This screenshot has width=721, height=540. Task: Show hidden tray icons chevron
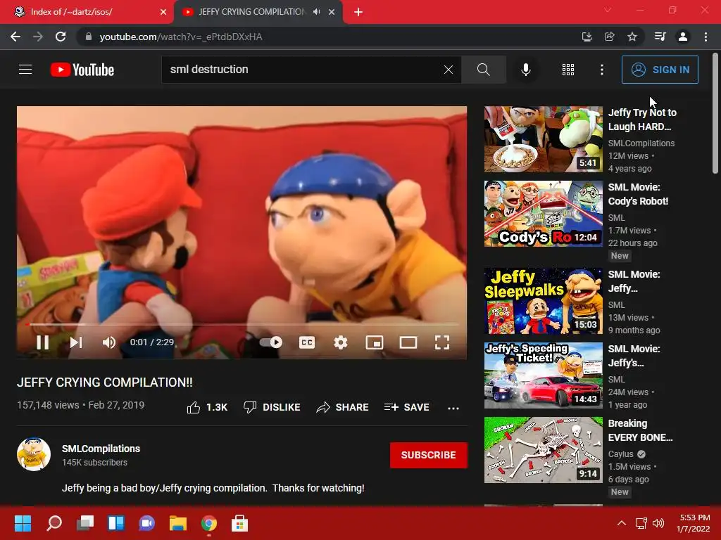coord(621,523)
